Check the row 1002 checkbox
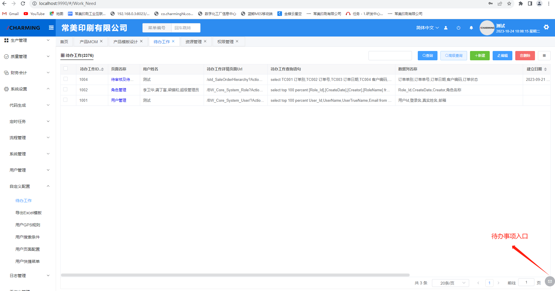Screen dimensions: 555x291 [x=66, y=90]
